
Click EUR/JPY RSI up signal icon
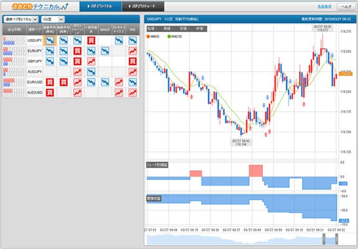point(133,51)
